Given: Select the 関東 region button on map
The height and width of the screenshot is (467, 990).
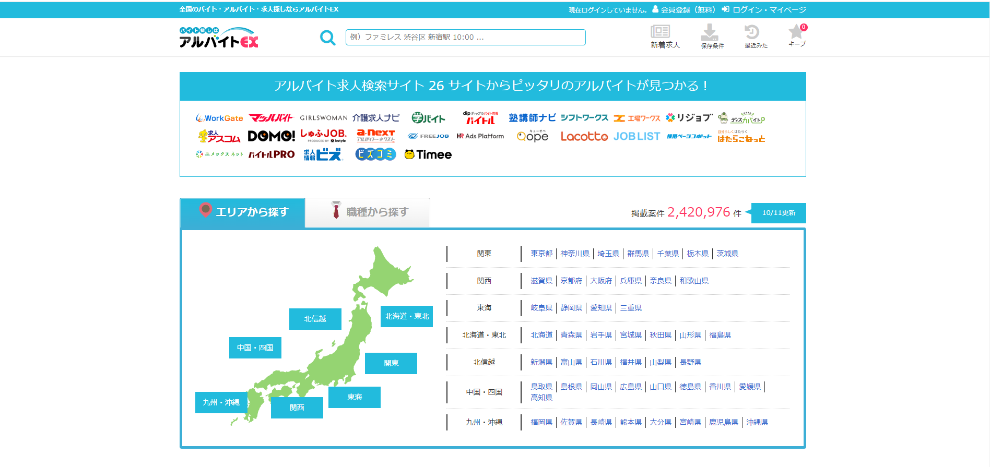Looking at the screenshot, I should click(x=391, y=363).
